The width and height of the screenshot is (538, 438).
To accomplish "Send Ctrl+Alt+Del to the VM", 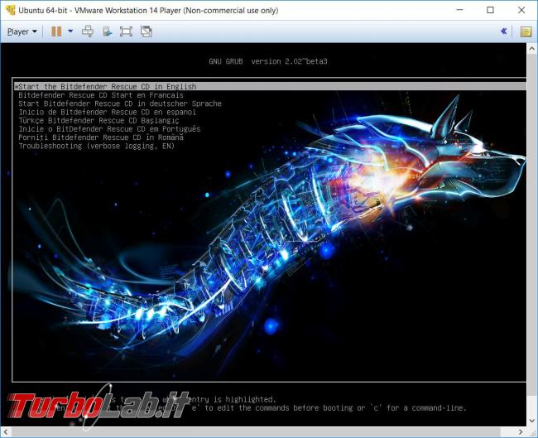I will pyautogui.click(x=88, y=31).
